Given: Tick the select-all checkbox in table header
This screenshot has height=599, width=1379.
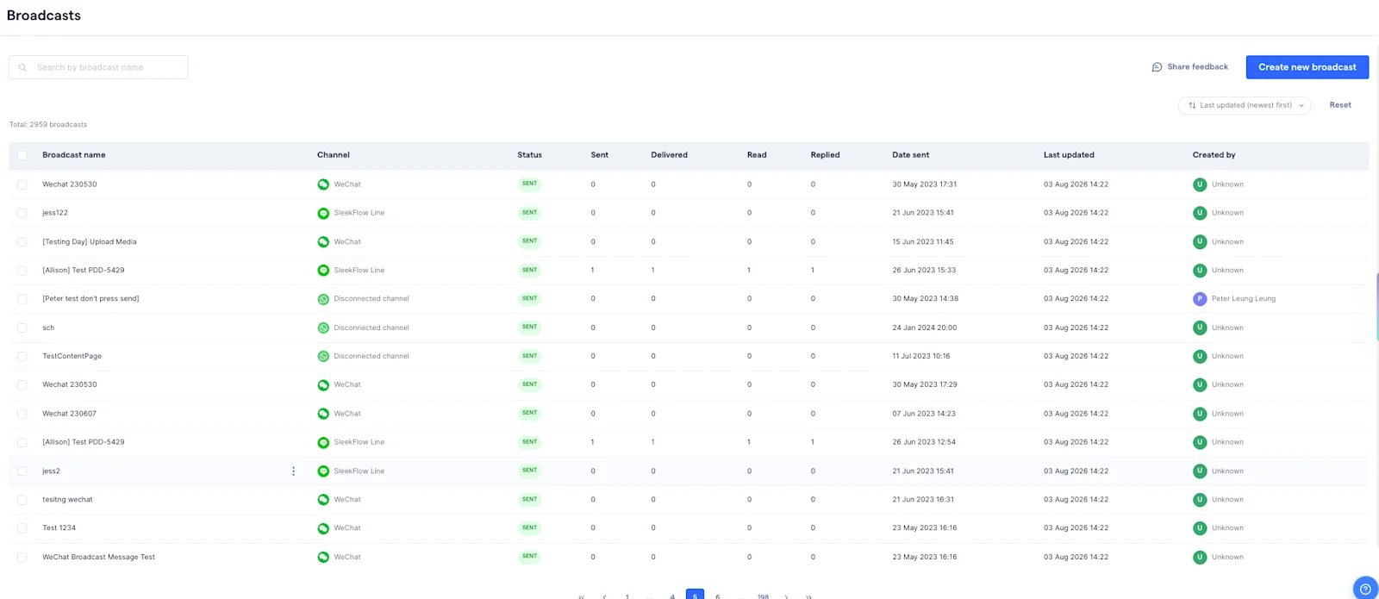Looking at the screenshot, I should pyautogui.click(x=22, y=155).
